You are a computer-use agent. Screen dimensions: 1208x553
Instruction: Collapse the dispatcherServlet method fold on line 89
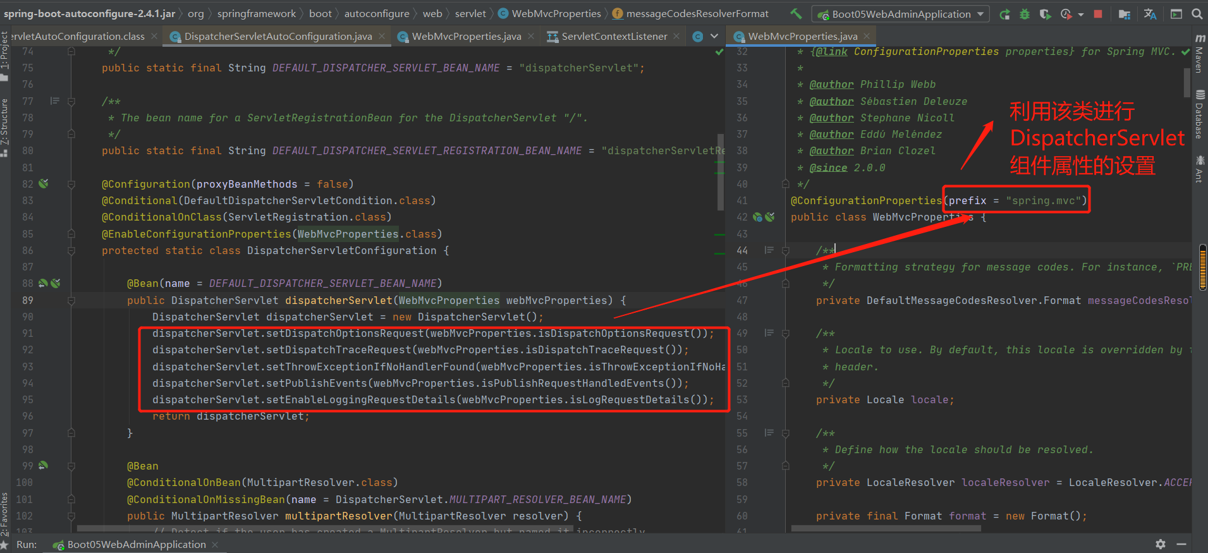coord(71,300)
